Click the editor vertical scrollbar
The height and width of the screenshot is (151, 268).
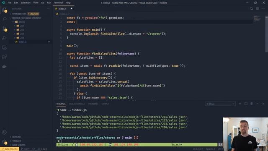point(267,34)
